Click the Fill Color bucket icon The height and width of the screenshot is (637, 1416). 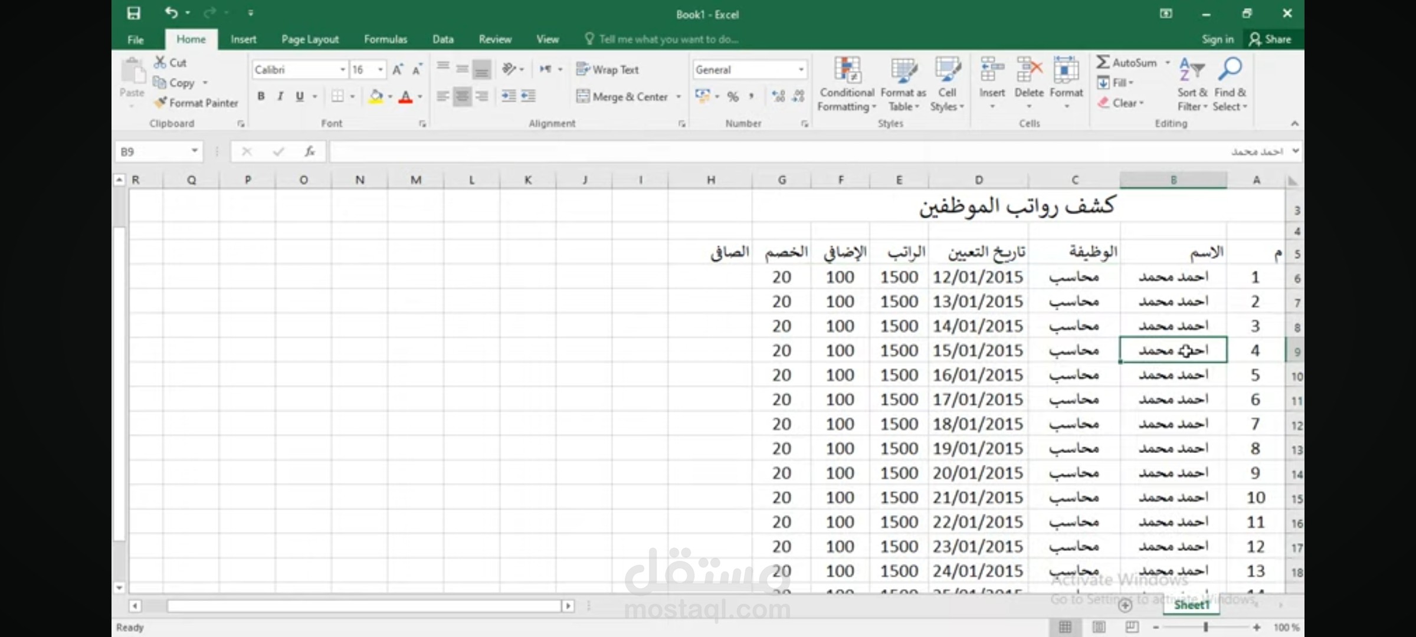[x=375, y=96]
